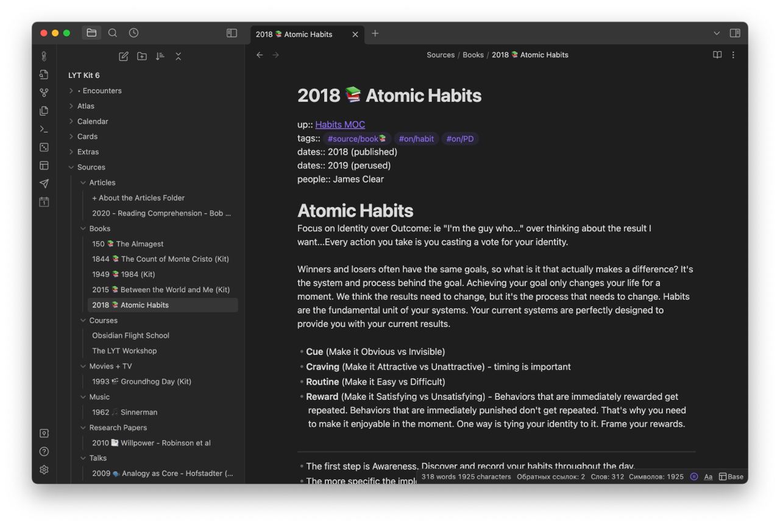
Task: Create a new note icon
Action: (x=124, y=56)
